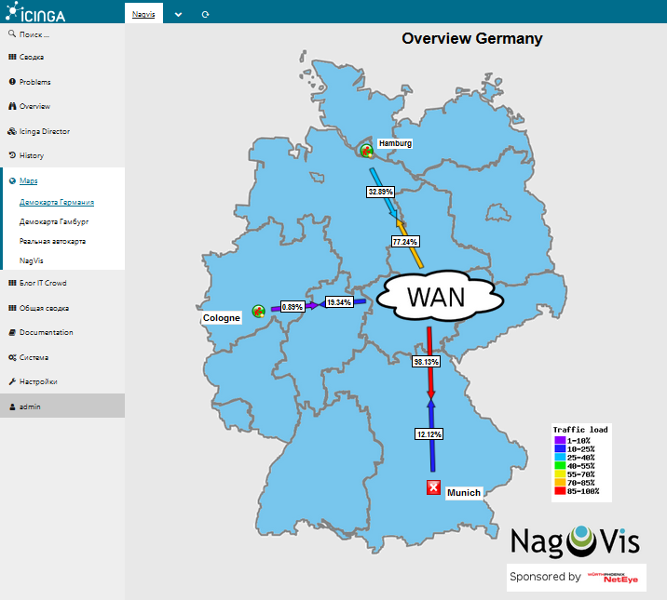This screenshot has height=600, width=667.
Task: Open the Overview menu item
Action: click(34, 107)
